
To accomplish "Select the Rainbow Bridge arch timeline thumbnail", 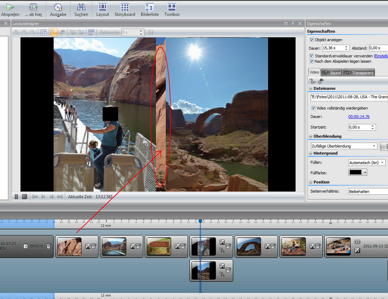I will [249, 246].
